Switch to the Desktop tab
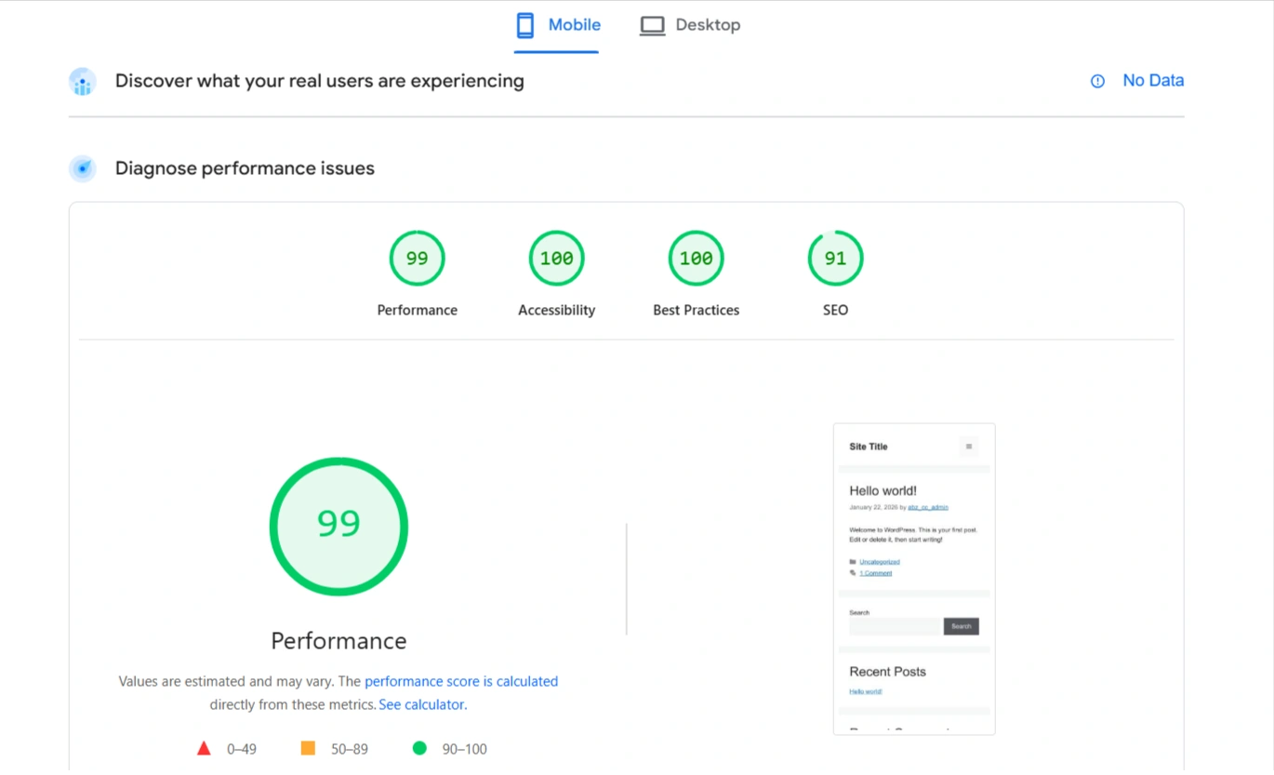 pos(690,25)
